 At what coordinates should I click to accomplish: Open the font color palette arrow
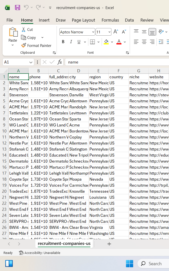point(125,42)
